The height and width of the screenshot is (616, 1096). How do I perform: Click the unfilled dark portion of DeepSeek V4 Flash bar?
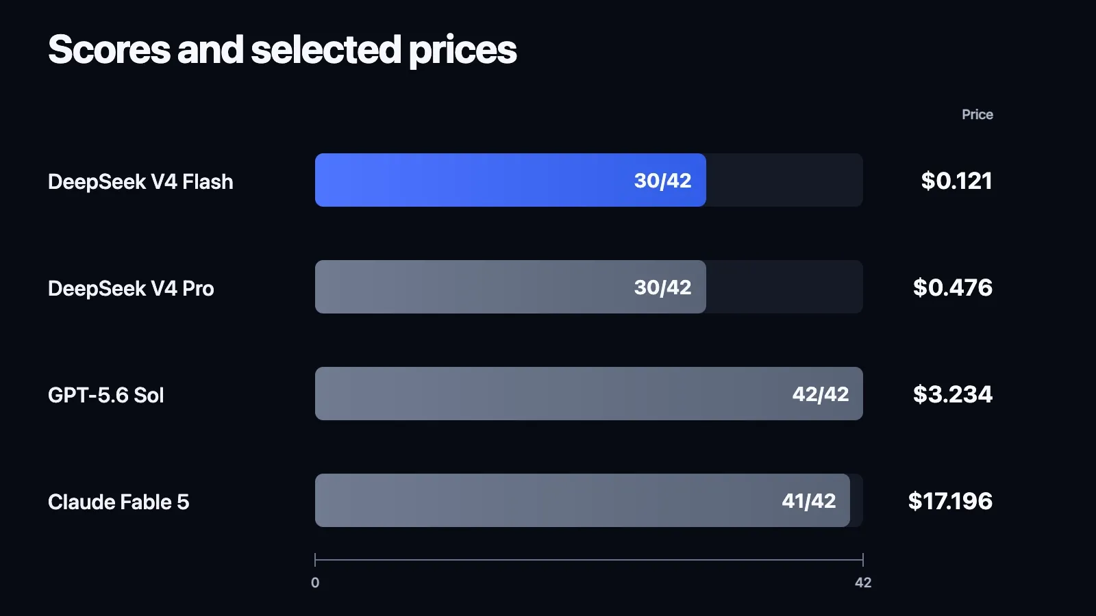784,180
